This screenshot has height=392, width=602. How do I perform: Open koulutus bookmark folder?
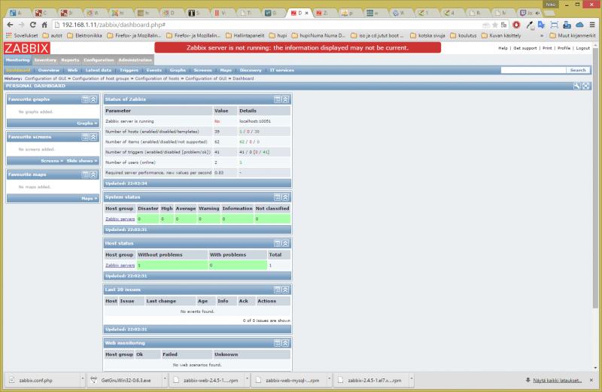463,35
